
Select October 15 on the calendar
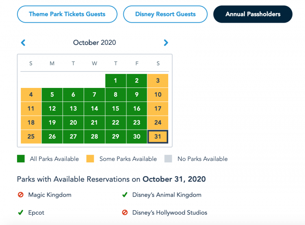(x=115, y=109)
